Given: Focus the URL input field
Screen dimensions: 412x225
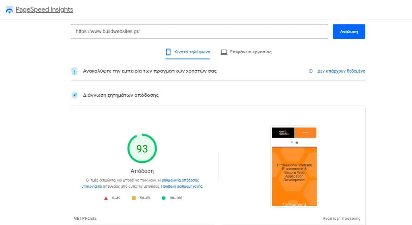Looking at the screenshot, I should (200, 31).
